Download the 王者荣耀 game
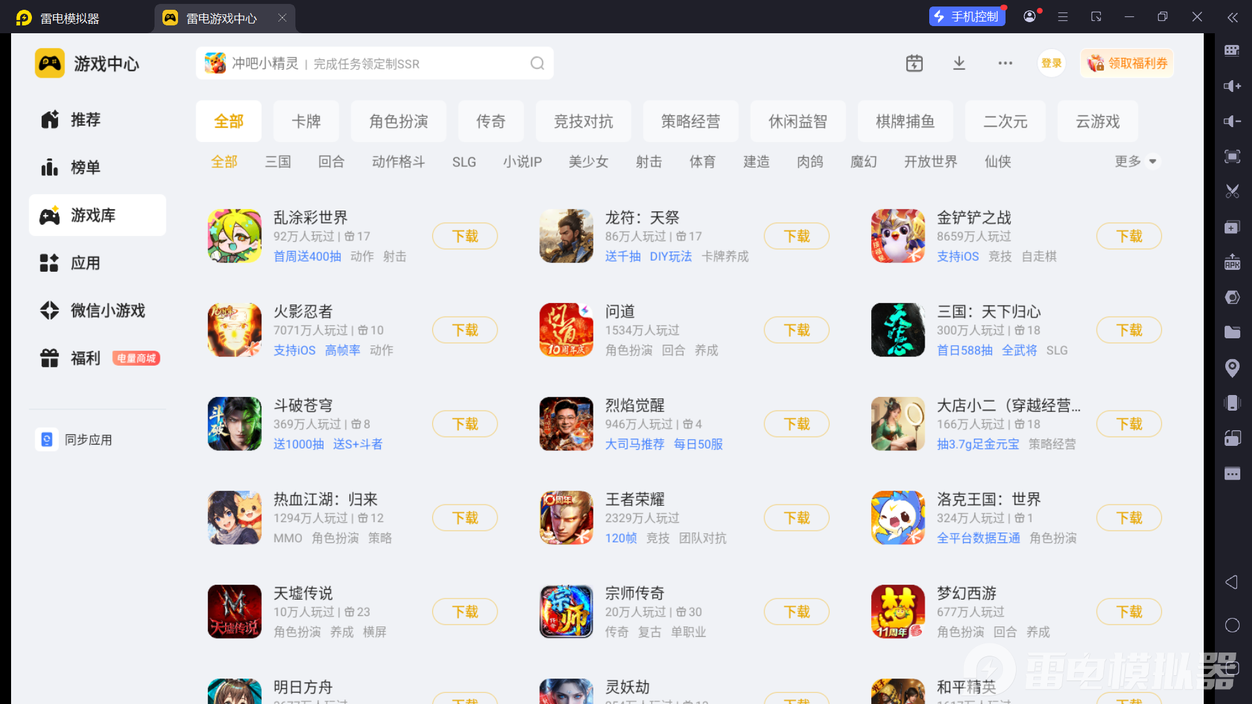 tap(796, 518)
